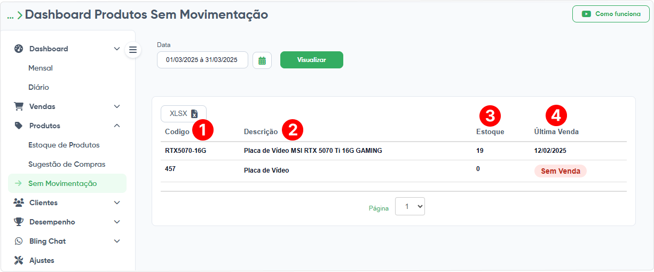Click the Data date range field
Viewport: 654px width, 272px height.
tap(202, 60)
